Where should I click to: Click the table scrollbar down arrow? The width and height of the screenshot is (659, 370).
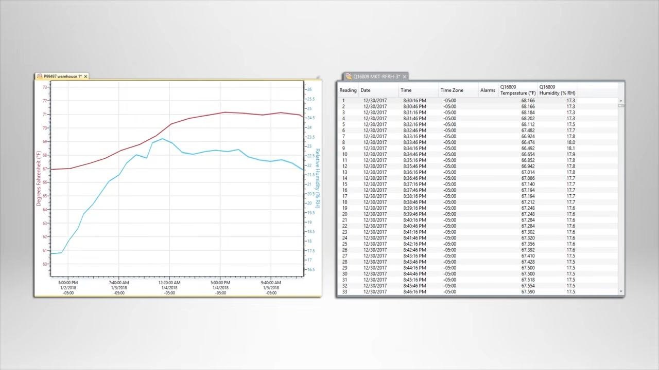621,292
